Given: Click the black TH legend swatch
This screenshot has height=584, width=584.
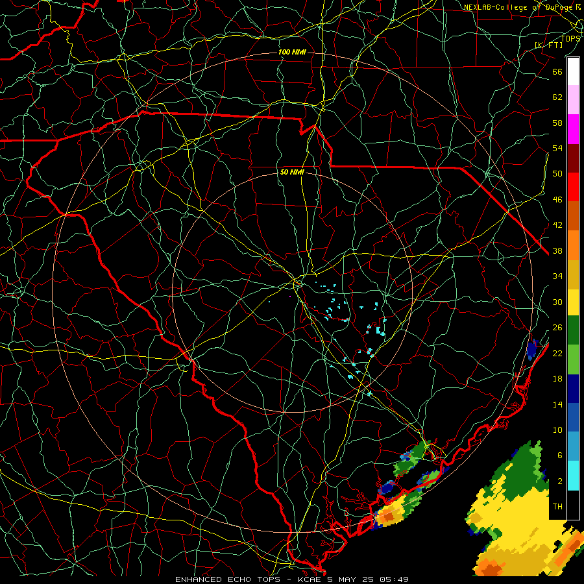Looking at the screenshot, I should tap(573, 504).
